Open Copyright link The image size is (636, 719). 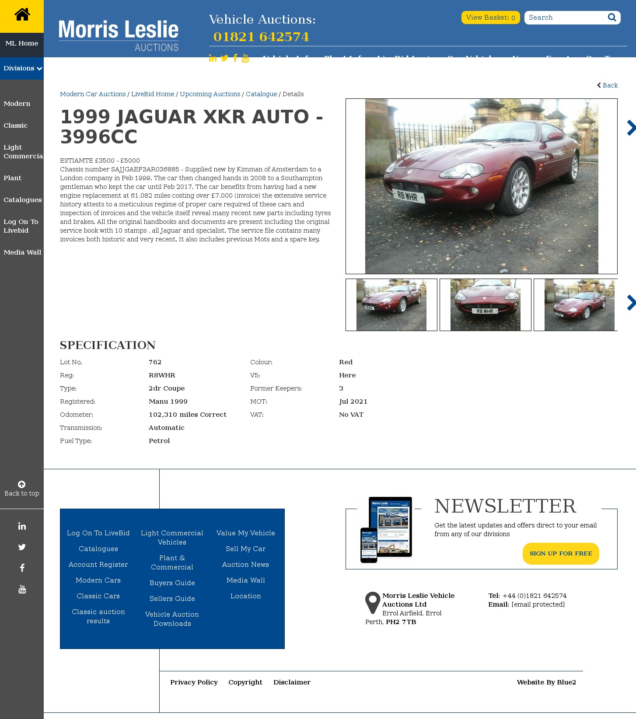pos(245,682)
